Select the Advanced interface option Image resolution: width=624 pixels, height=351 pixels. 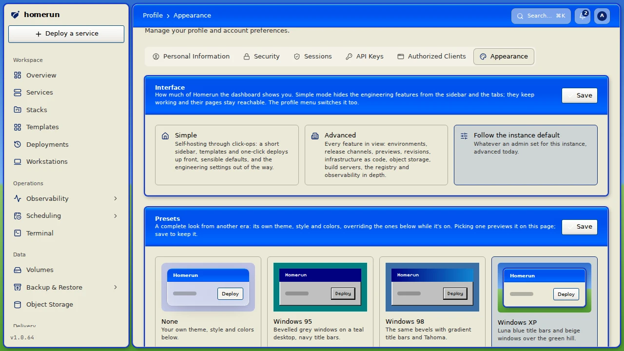coord(376,155)
